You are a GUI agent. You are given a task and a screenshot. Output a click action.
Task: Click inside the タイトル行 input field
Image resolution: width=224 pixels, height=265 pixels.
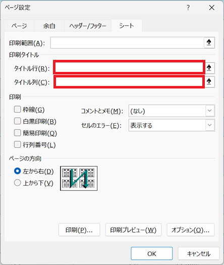click(x=129, y=67)
